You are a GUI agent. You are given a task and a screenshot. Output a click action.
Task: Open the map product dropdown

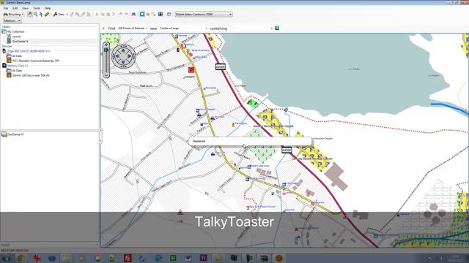point(204,15)
